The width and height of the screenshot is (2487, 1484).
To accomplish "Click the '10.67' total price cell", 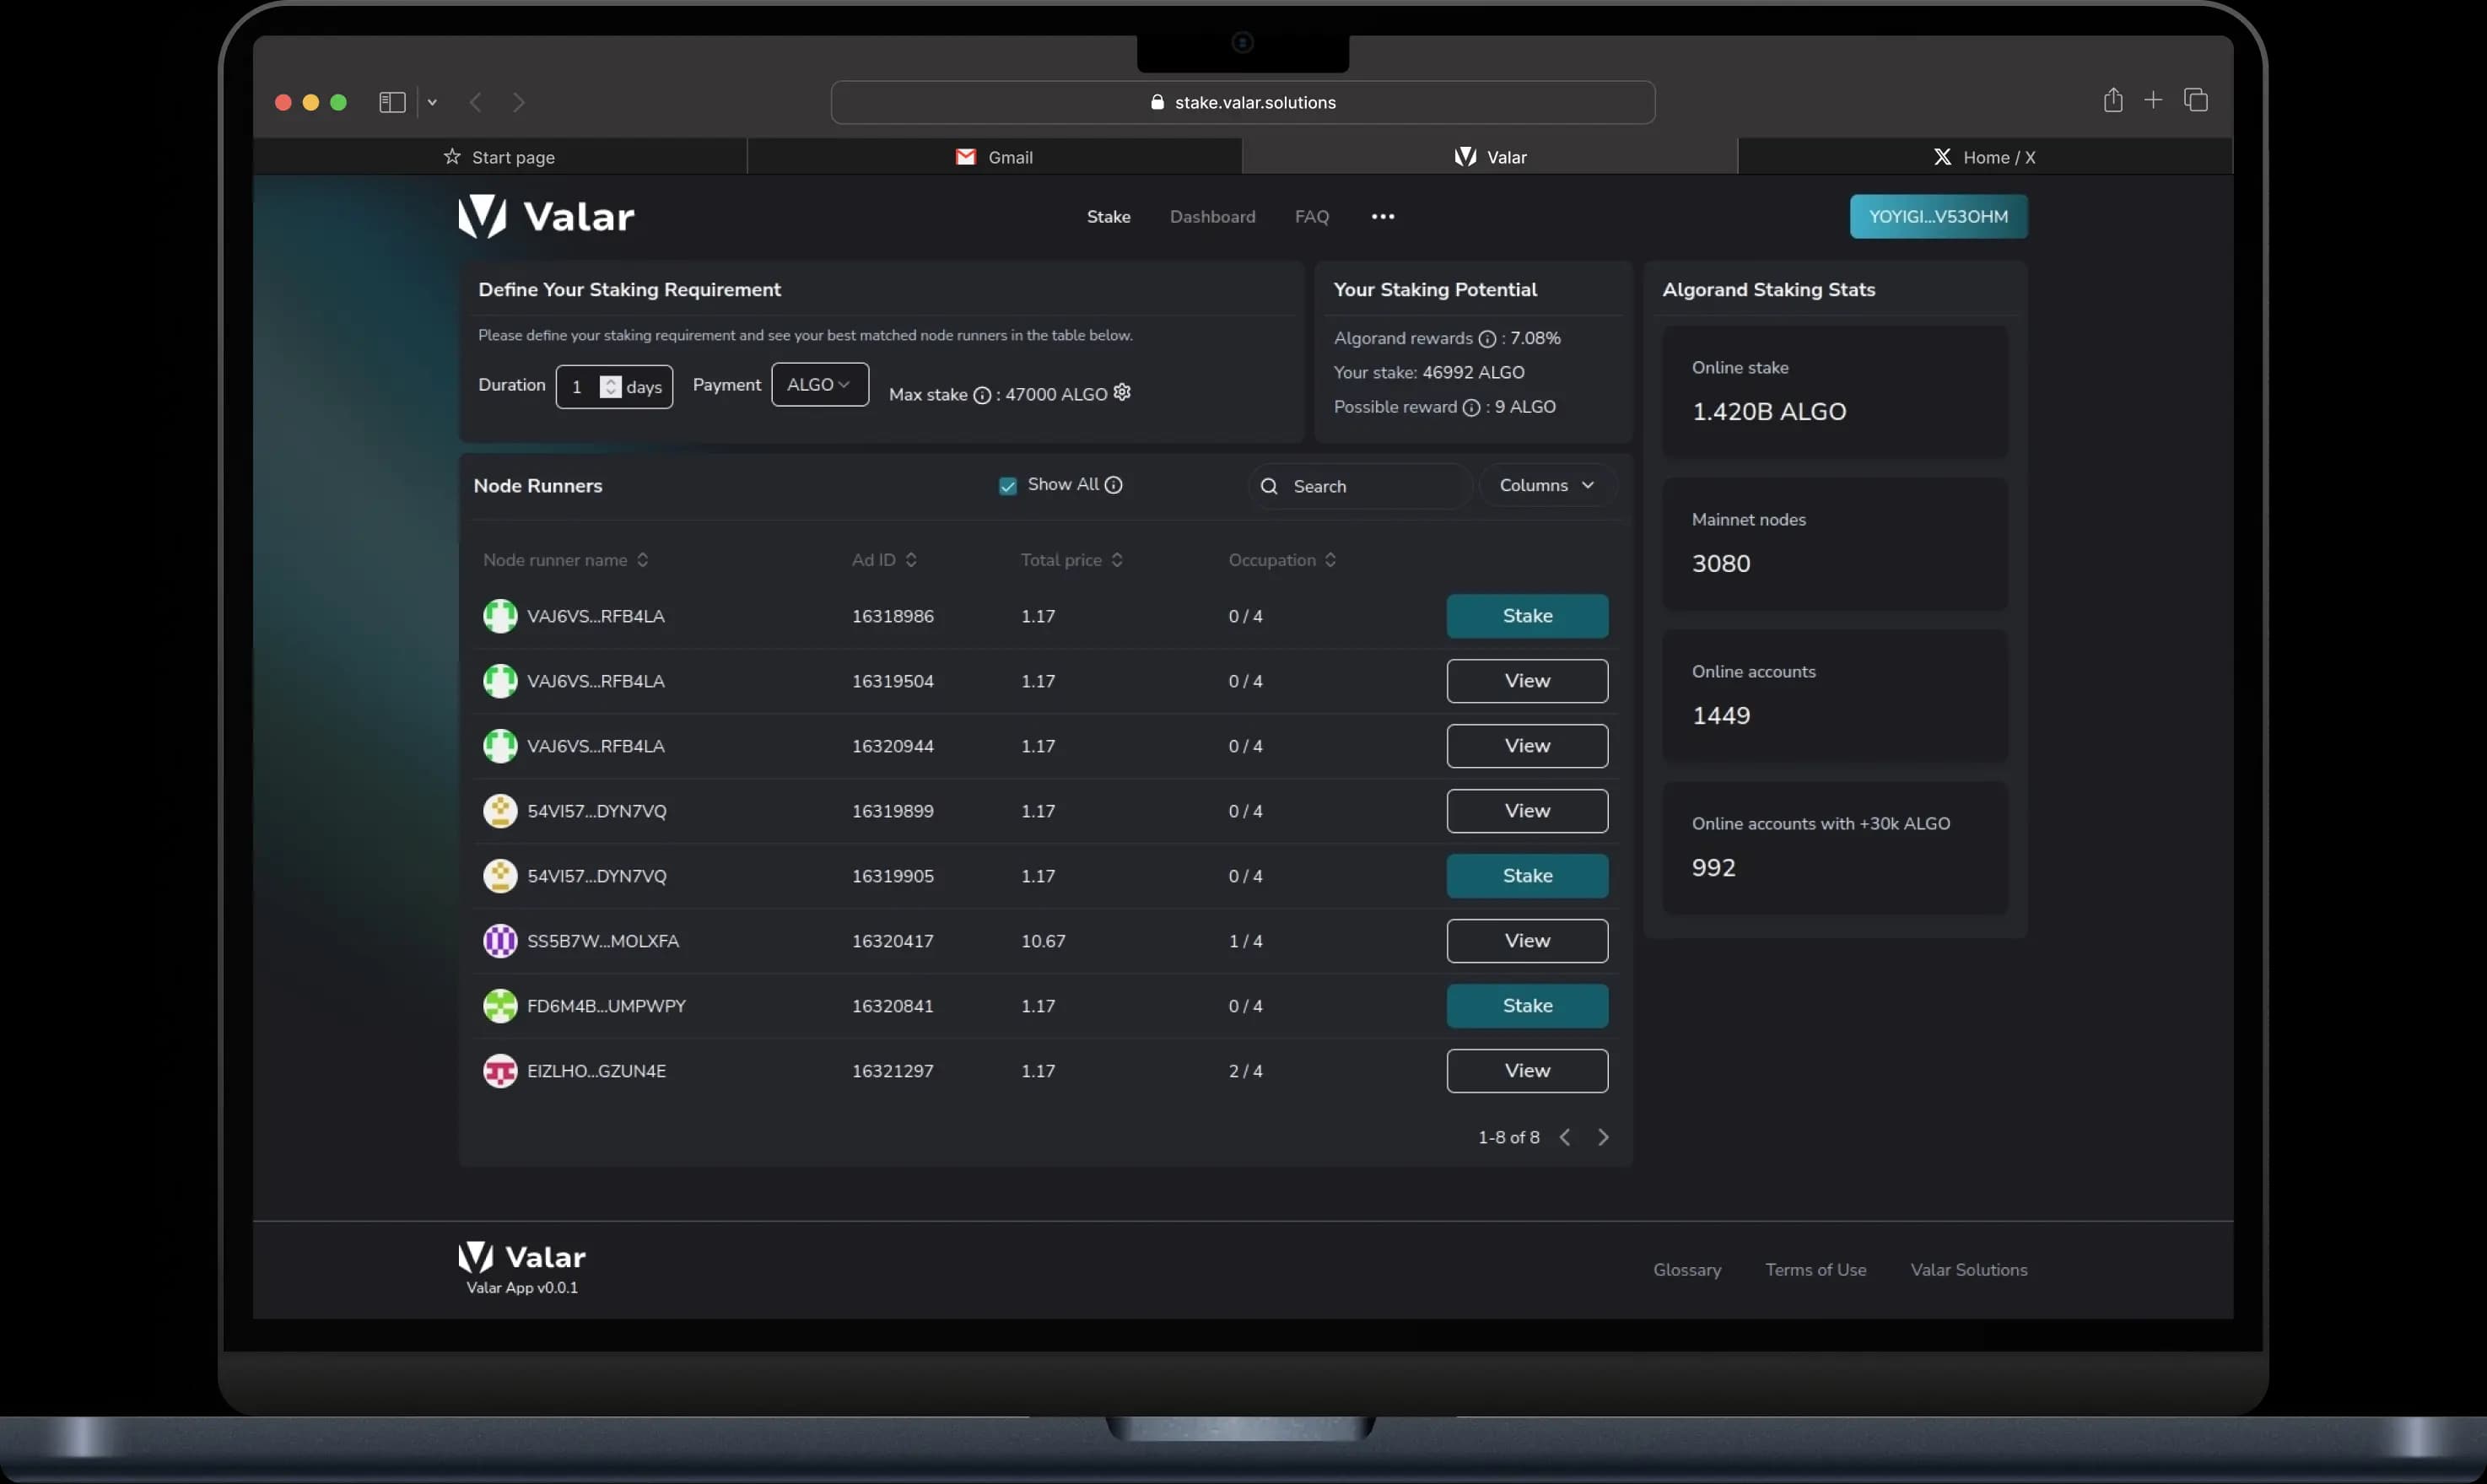I will [1043, 941].
